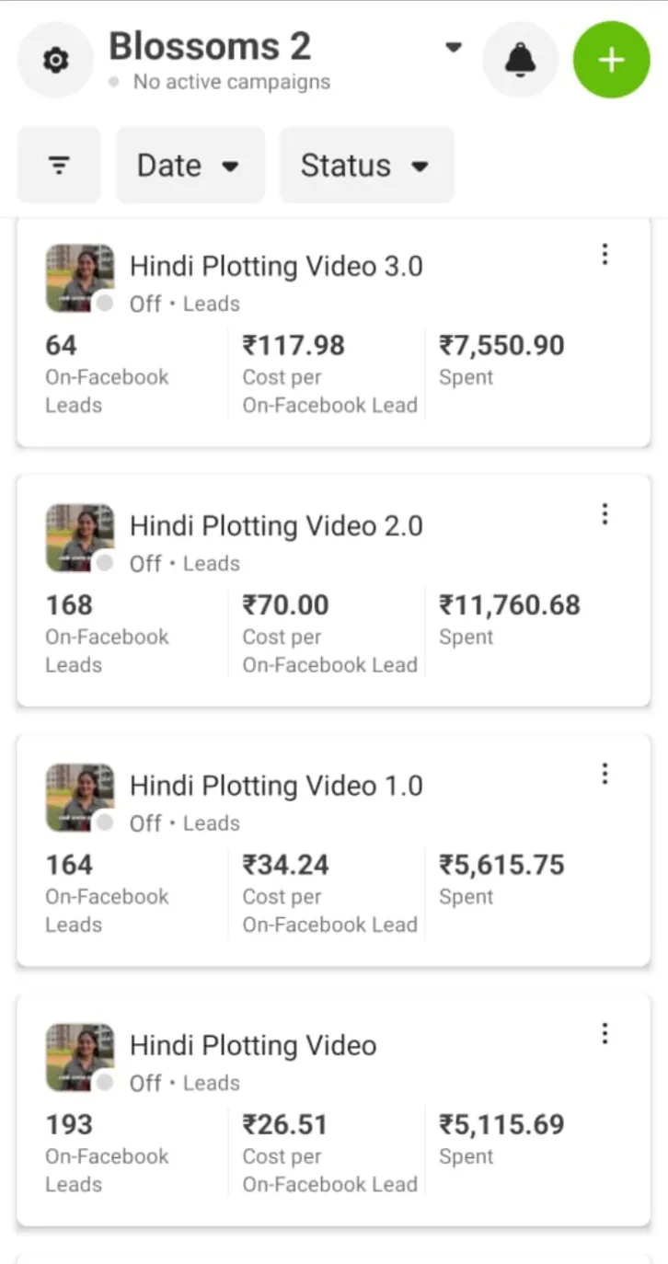Open more options for the untitled-version Hindi Plotting Video

point(605,1034)
